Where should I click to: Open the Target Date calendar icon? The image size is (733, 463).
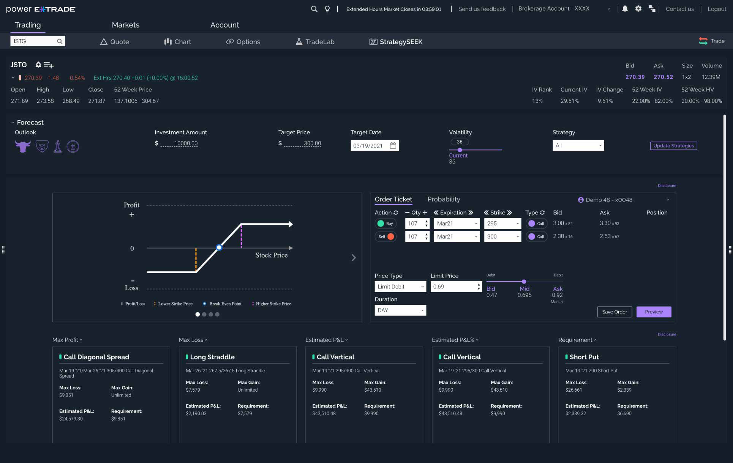coord(393,145)
